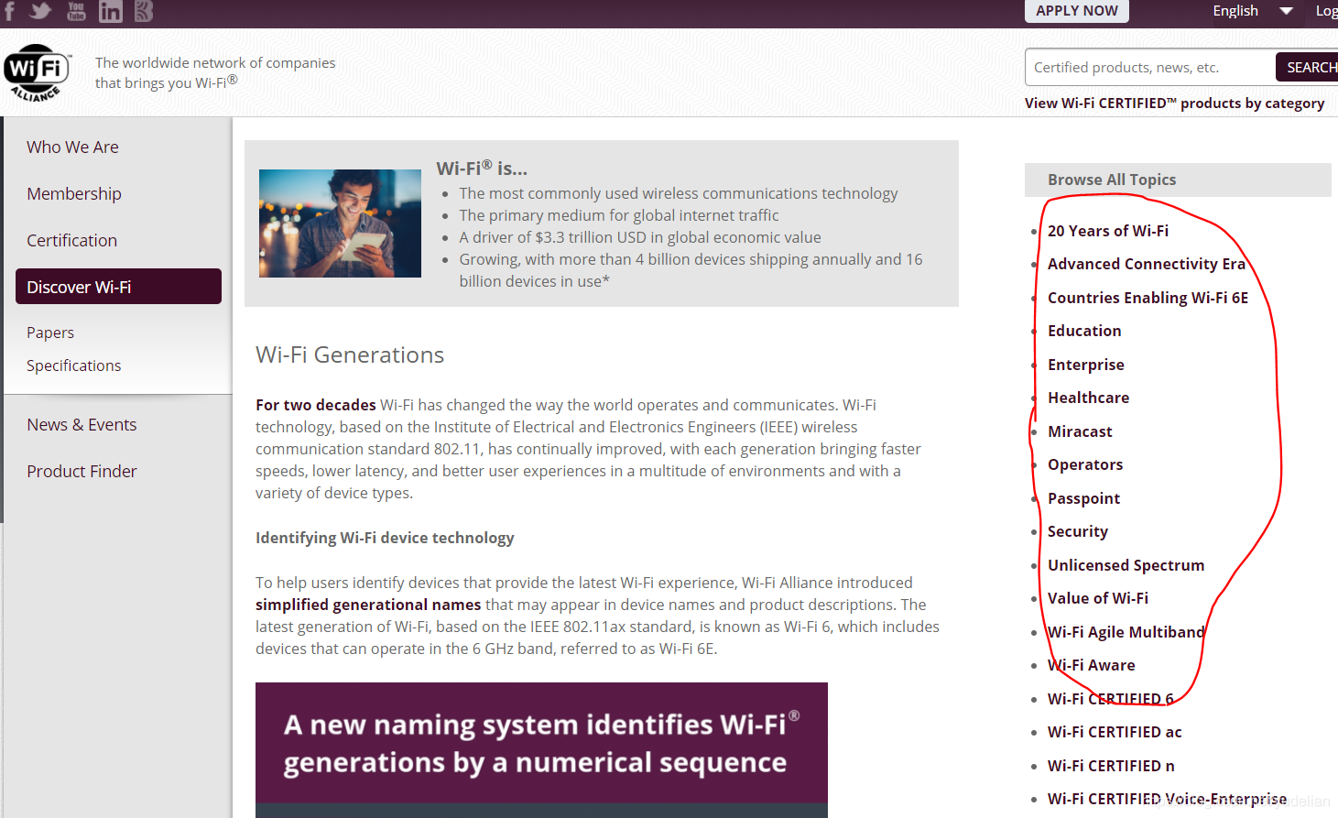
Task: Click the man-with-tablet photo
Action: coord(340,224)
